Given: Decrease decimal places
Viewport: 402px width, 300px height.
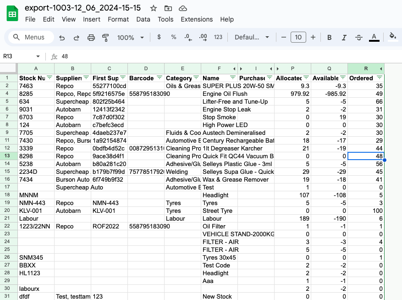Looking at the screenshot, I should click(188, 37).
